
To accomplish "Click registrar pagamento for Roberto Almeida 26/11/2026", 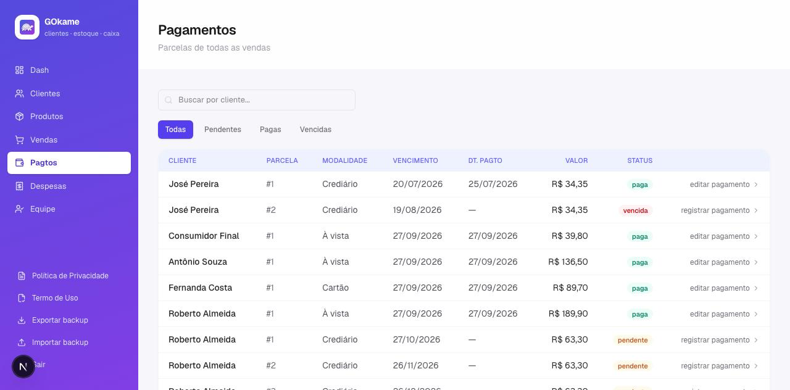I will click(720, 366).
